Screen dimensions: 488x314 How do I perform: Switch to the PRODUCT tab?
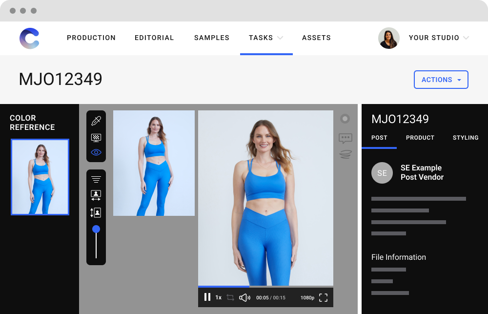pyautogui.click(x=420, y=138)
